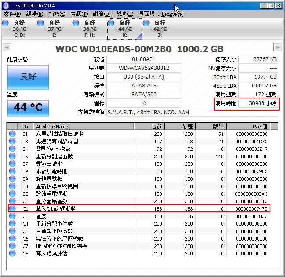
Task: Click status icon of row 04
Action: coord(12,149)
